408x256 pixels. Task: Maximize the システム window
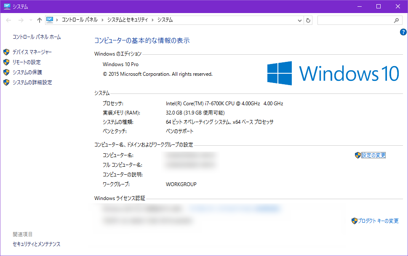379,6
